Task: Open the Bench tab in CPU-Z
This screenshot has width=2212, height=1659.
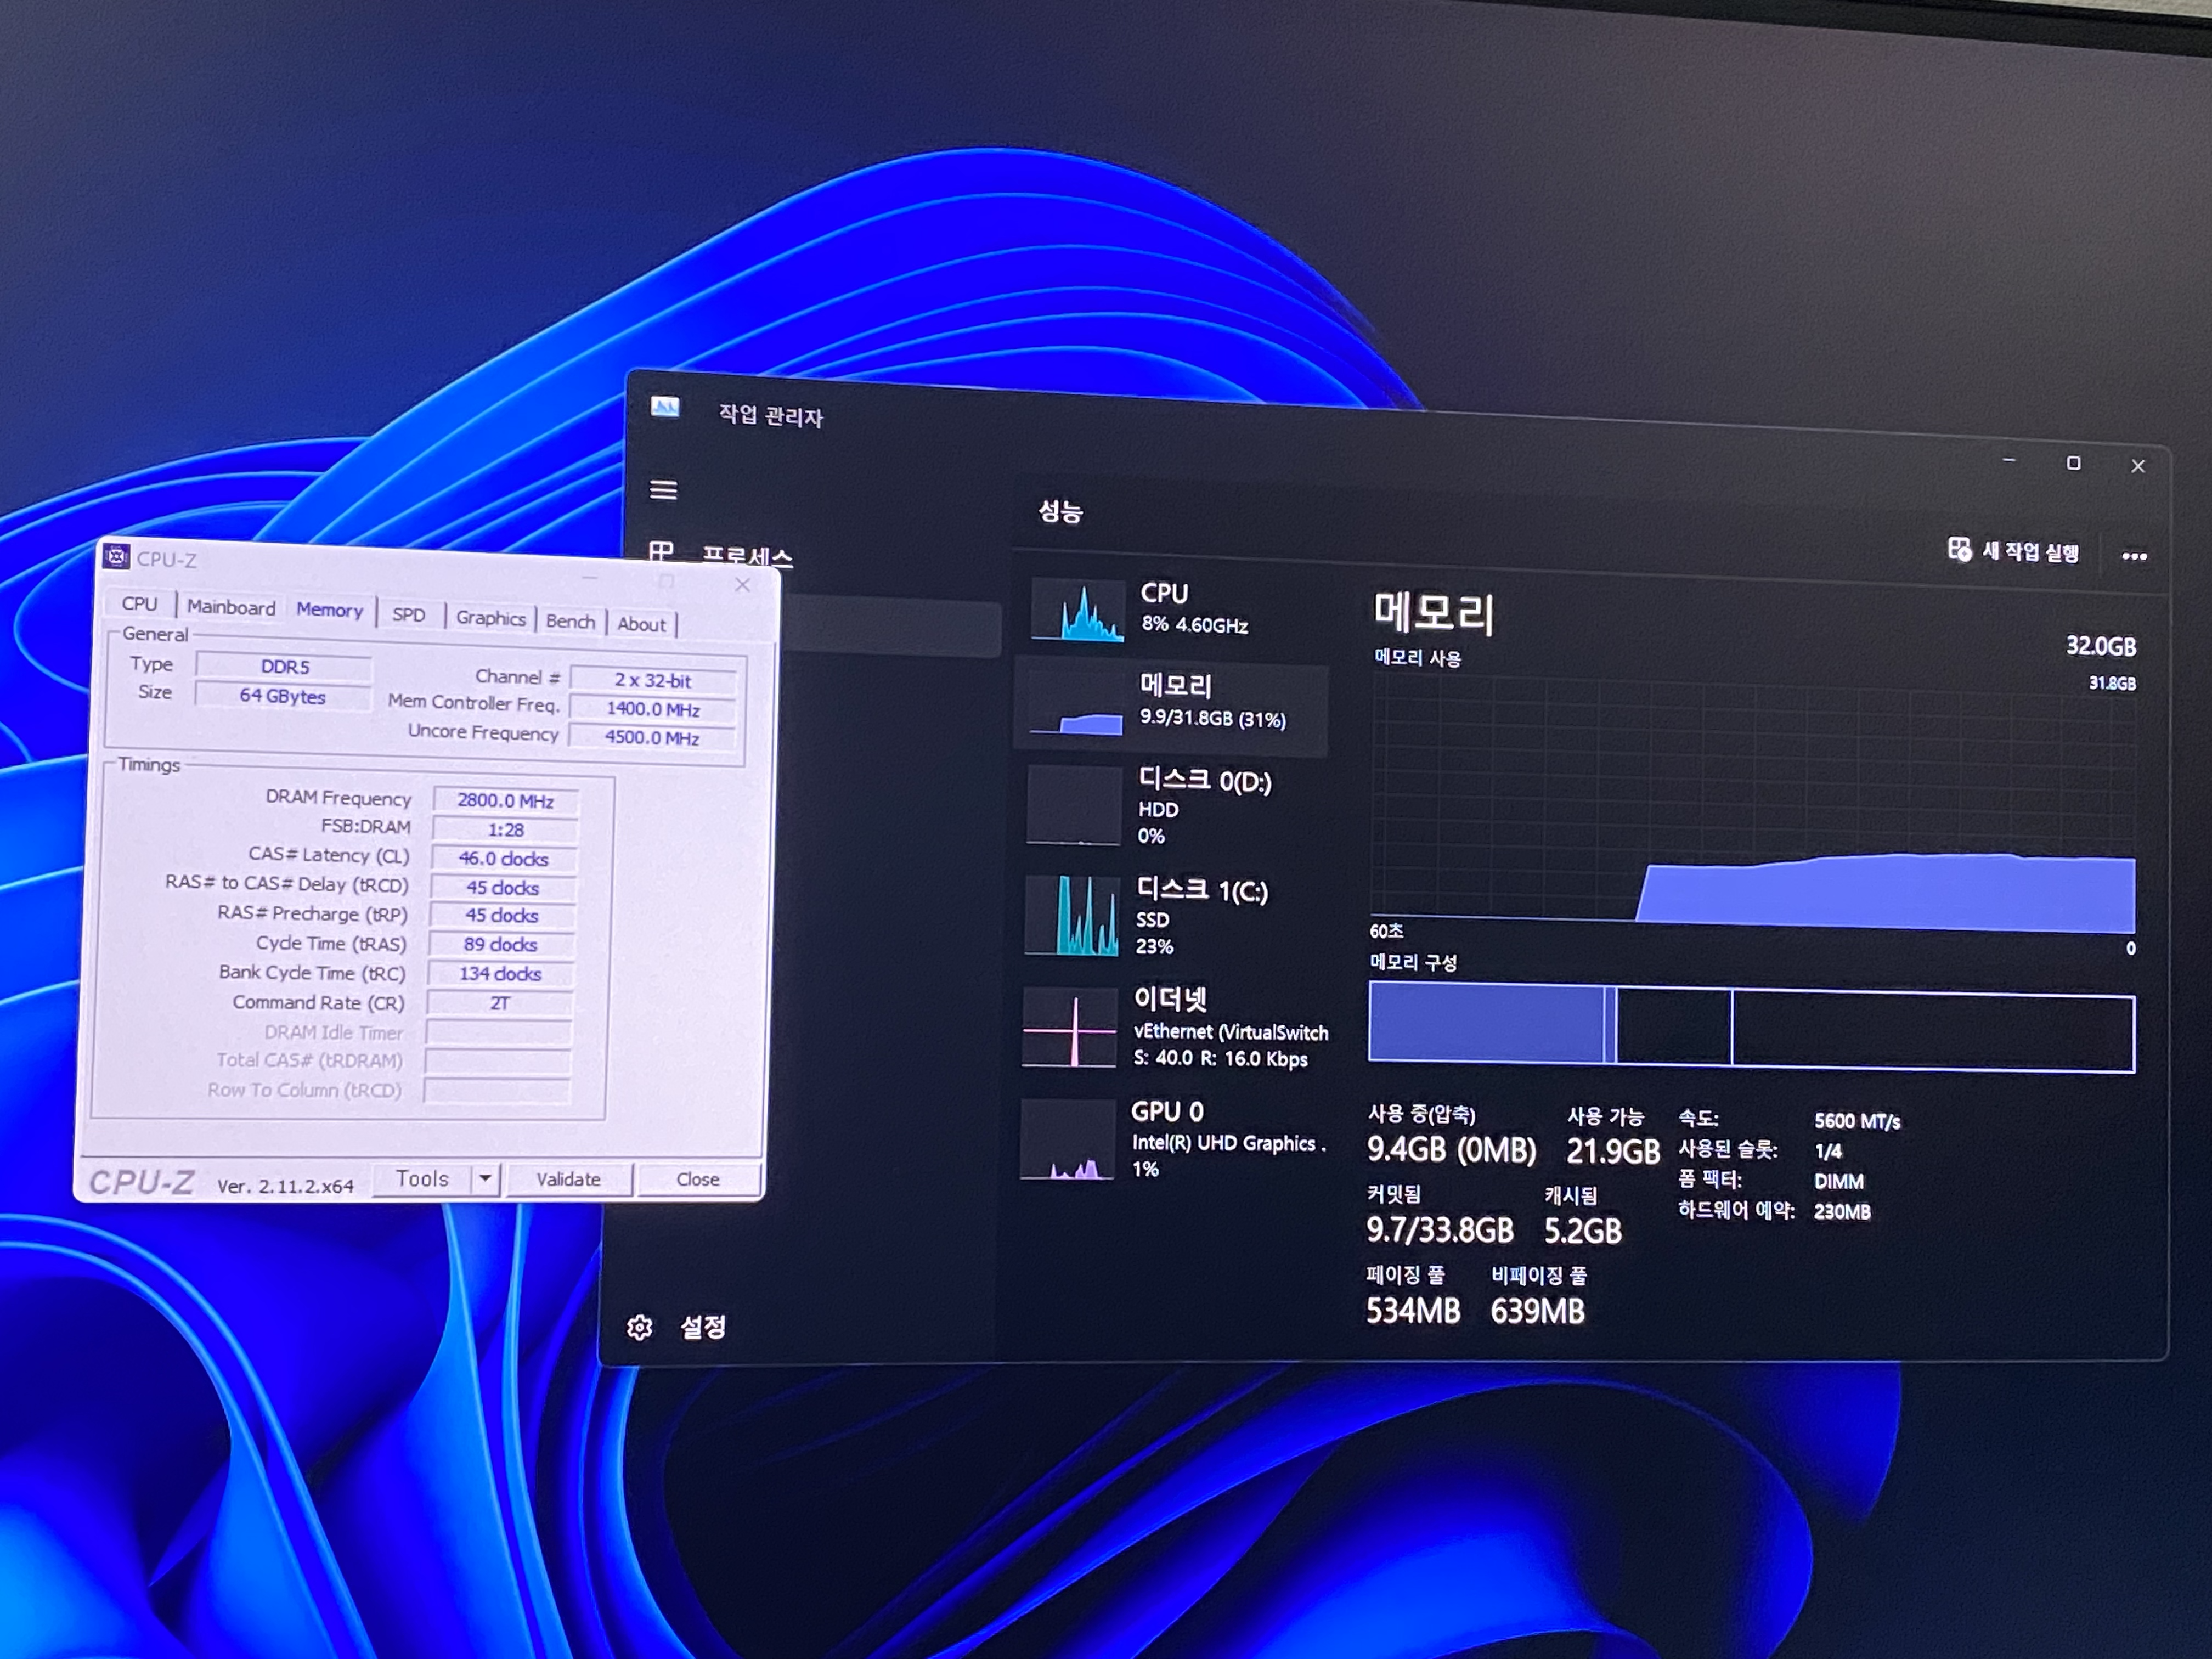Action: (570, 621)
